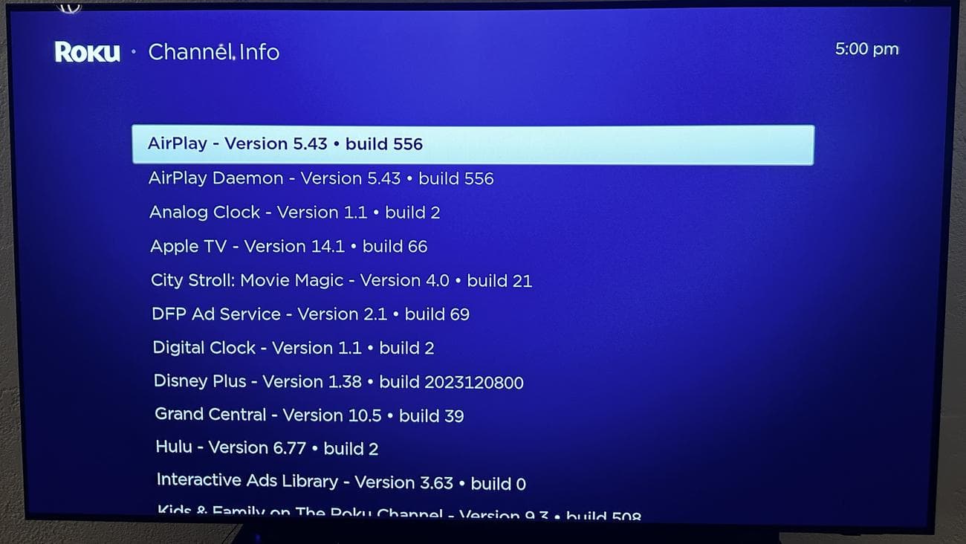Click the AirPlay build 556 text

(x=384, y=144)
